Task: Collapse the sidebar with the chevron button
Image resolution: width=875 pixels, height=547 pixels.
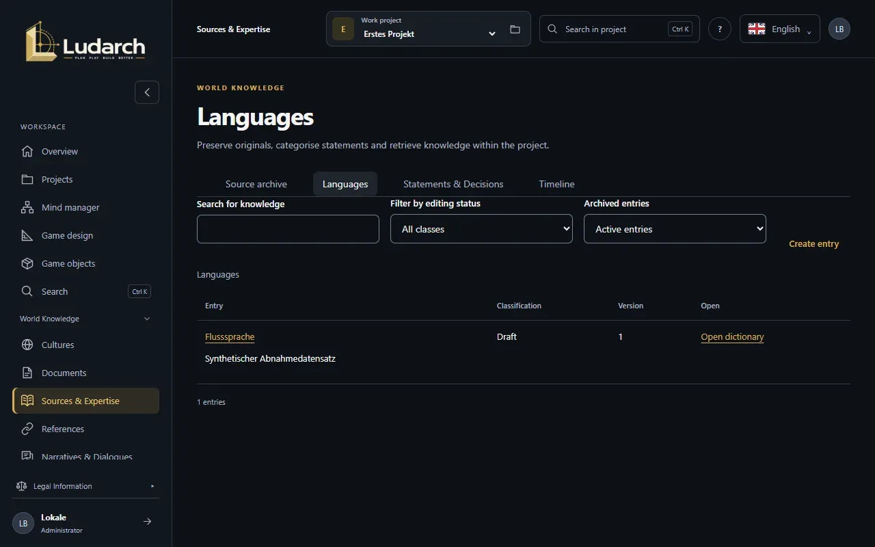Action: tap(147, 92)
